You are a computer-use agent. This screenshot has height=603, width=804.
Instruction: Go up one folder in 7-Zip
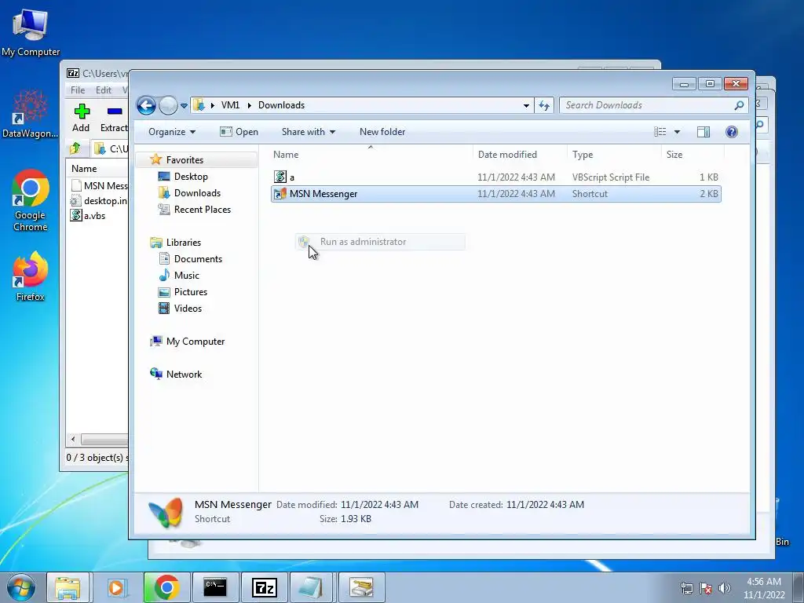[x=75, y=148]
